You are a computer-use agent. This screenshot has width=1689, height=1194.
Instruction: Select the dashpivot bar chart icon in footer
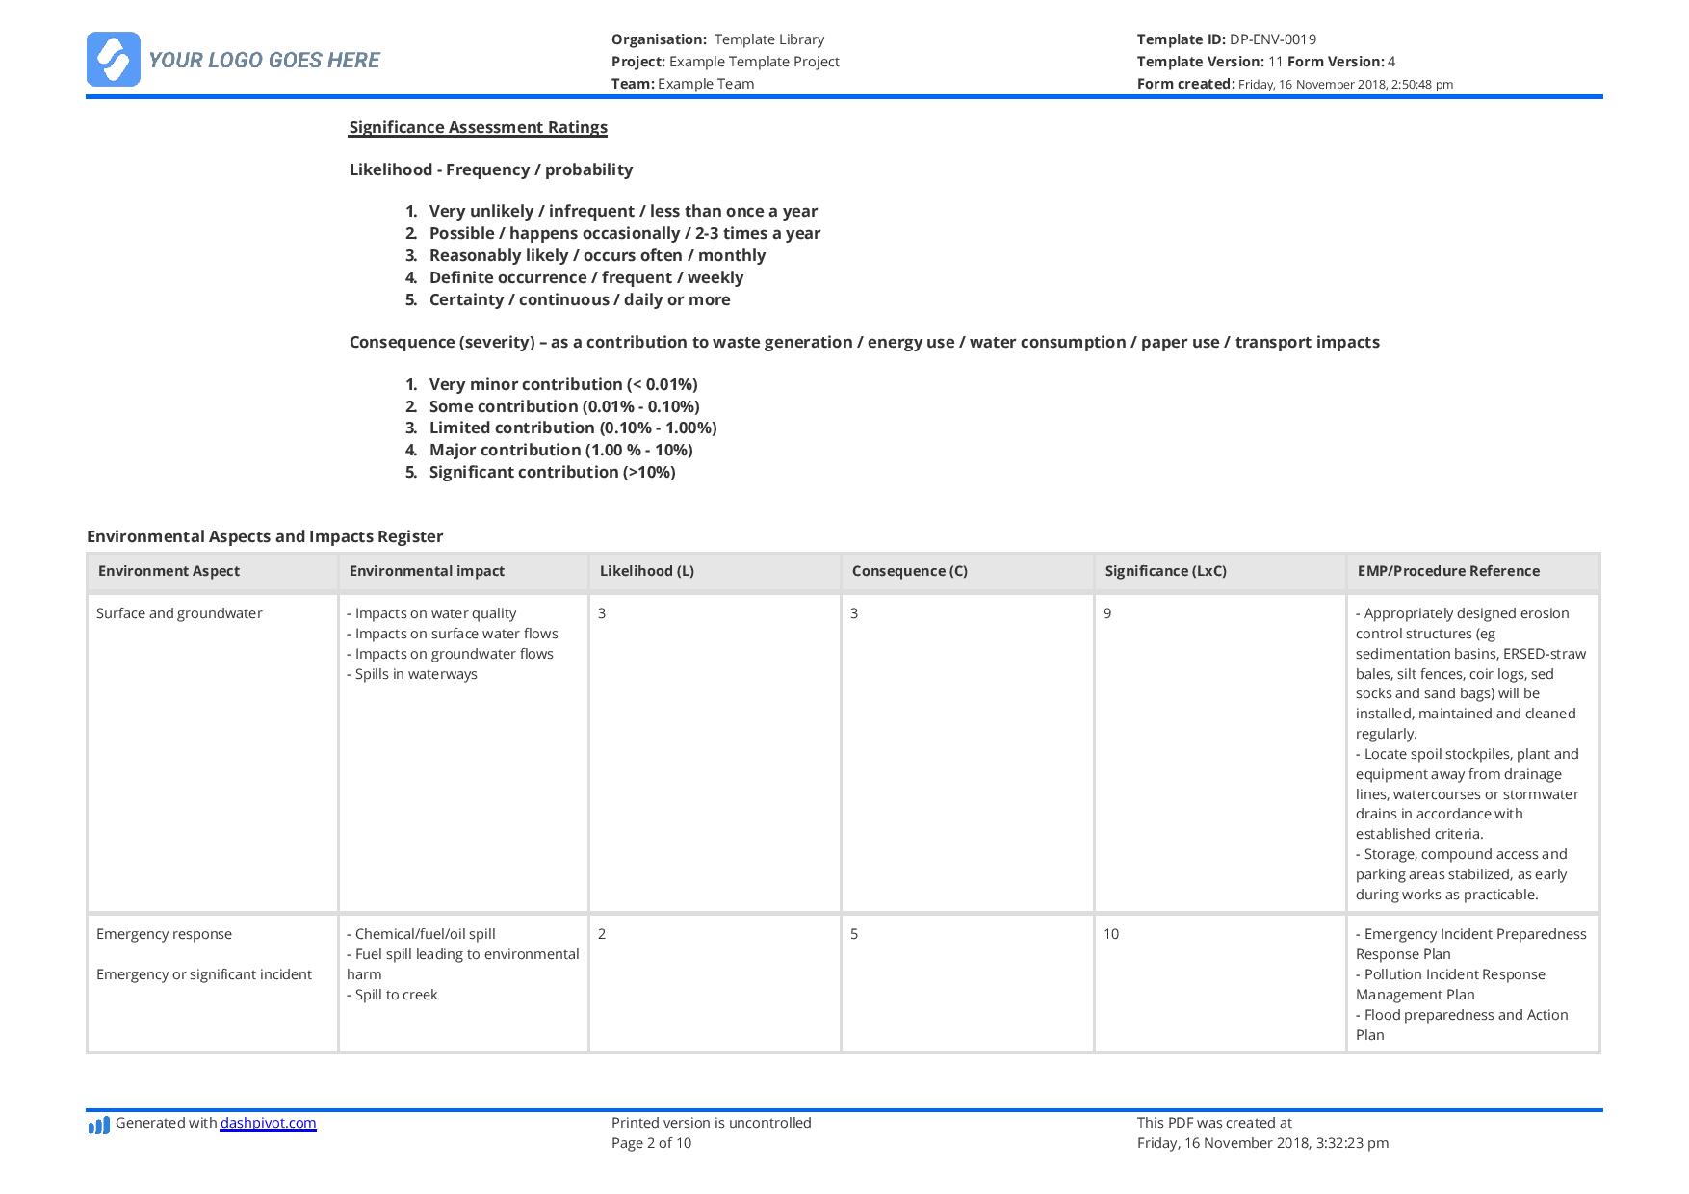(99, 1123)
